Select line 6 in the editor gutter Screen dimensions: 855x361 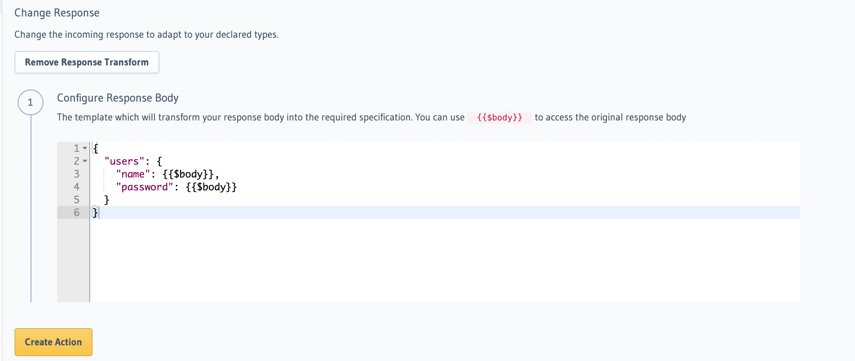pos(76,212)
